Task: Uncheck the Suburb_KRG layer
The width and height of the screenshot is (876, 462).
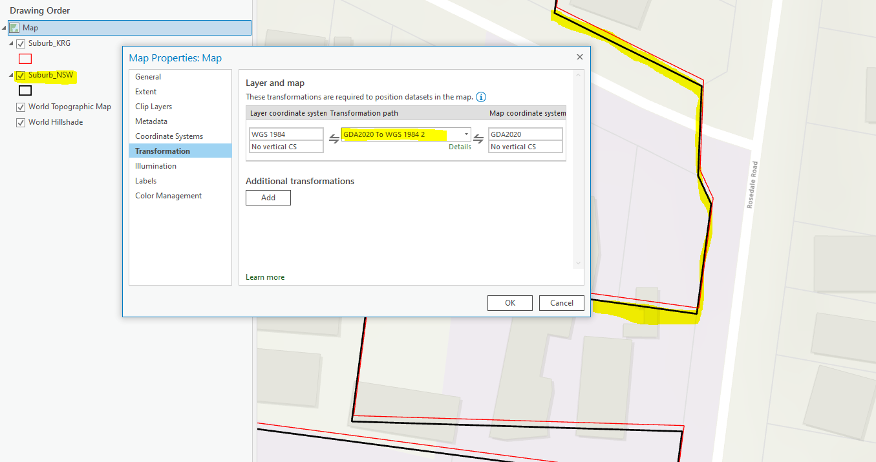Action: 21,43
